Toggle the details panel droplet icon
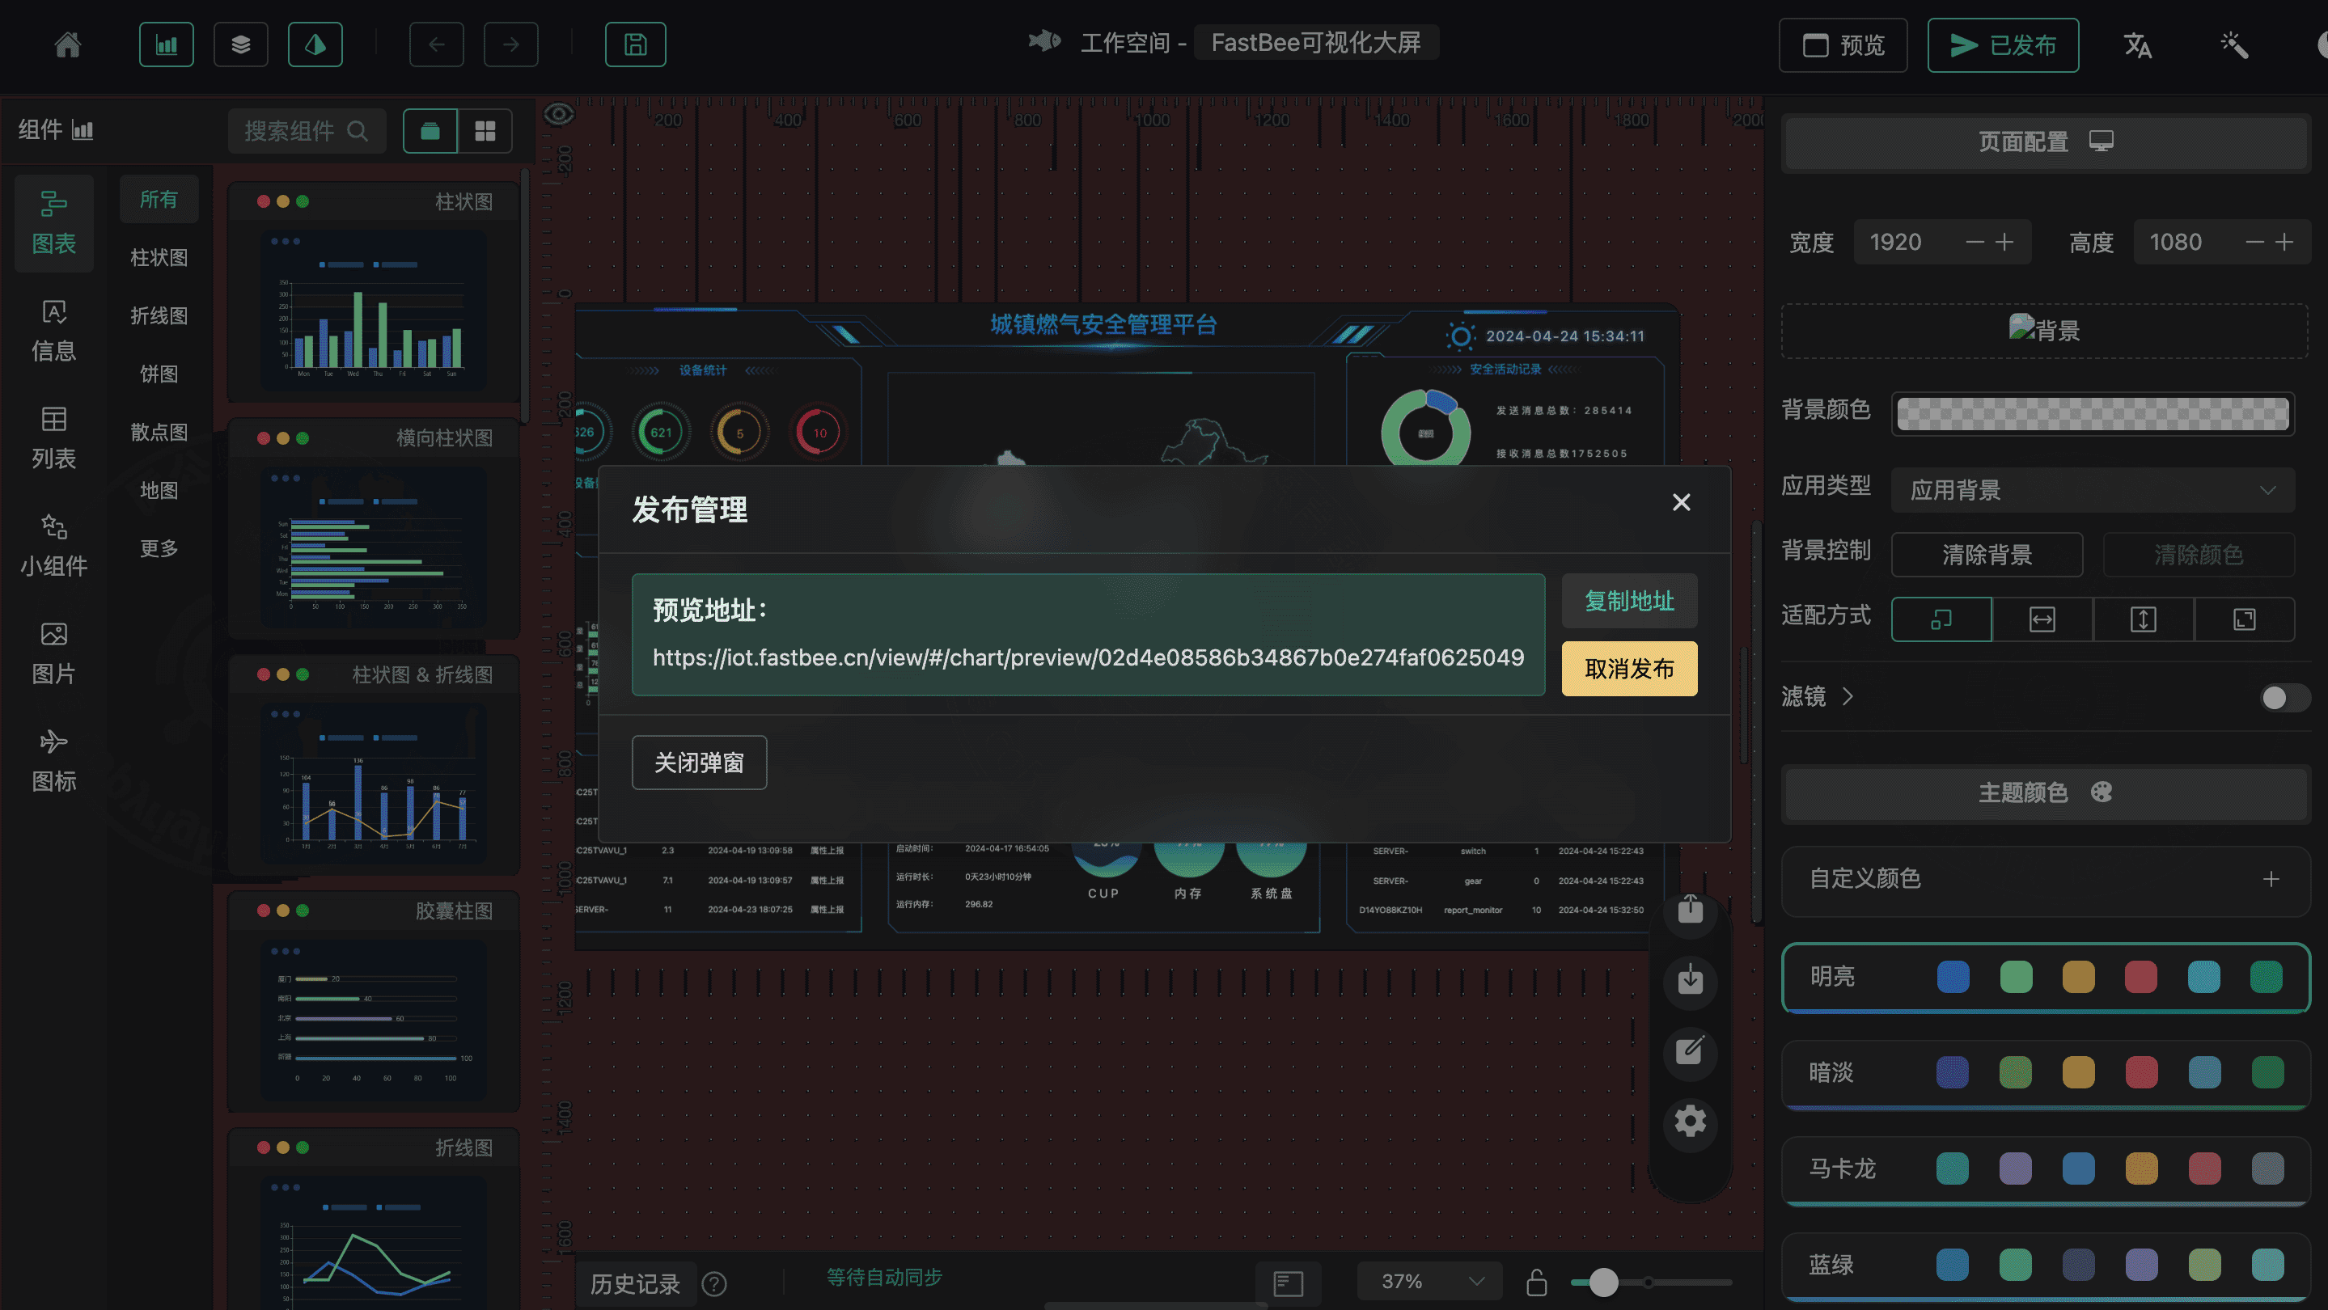Screen dimensions: 2328x1310 315,44
